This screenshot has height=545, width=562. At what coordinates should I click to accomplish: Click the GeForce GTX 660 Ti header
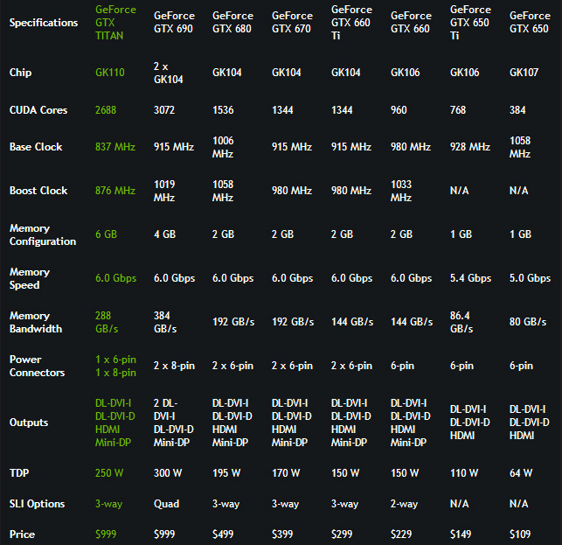pos(351,23)
